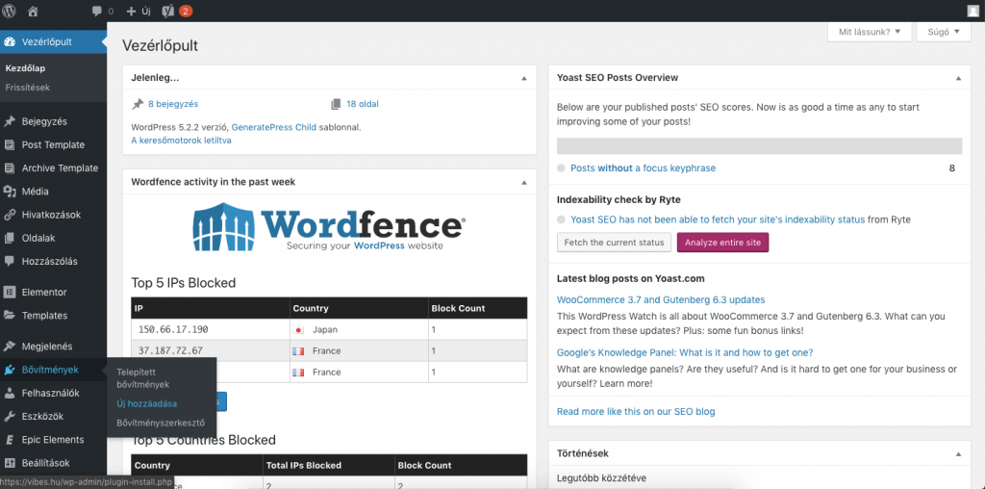
Task: Open WooCommerce 3.7 and Gutenberg 6.3 post
Action: (x=661, y=299)
